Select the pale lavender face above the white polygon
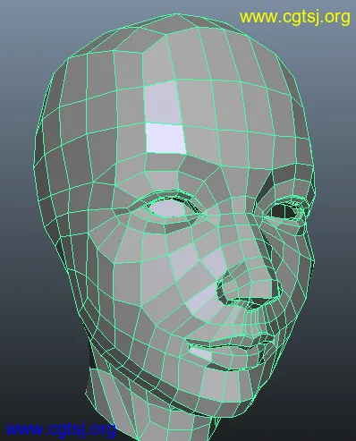This screenshot has width=356, height=441. pyautogui.click(x=163, y=102)
